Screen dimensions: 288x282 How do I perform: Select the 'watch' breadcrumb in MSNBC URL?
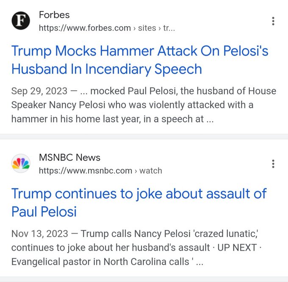[151, 171]
